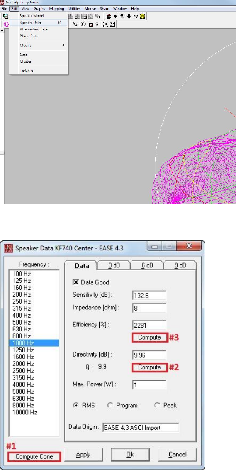Click Compute button under Directivity
Screen dimensions: 236x470
click(149, 367)
